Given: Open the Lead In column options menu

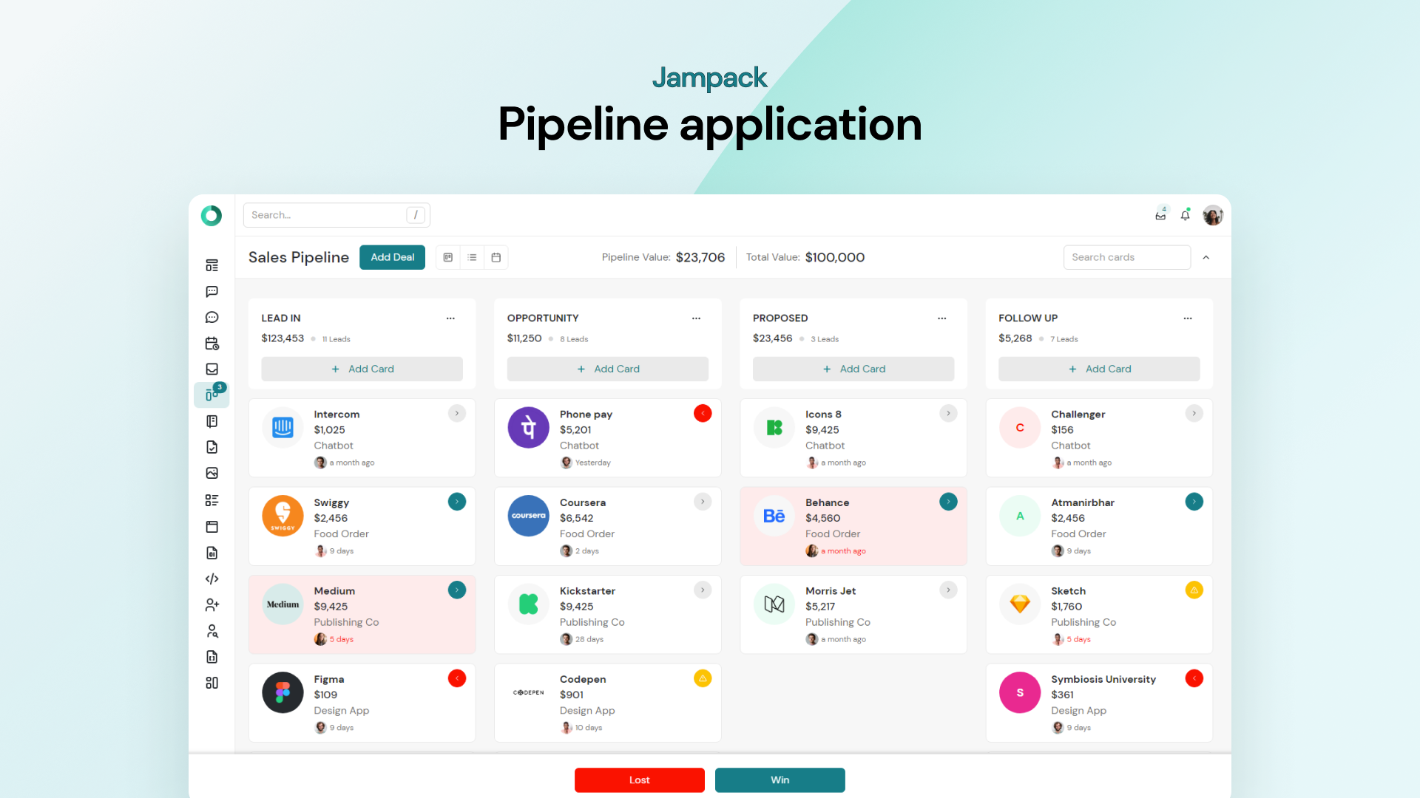Looking at the screenshot, I should coord(450,318).
